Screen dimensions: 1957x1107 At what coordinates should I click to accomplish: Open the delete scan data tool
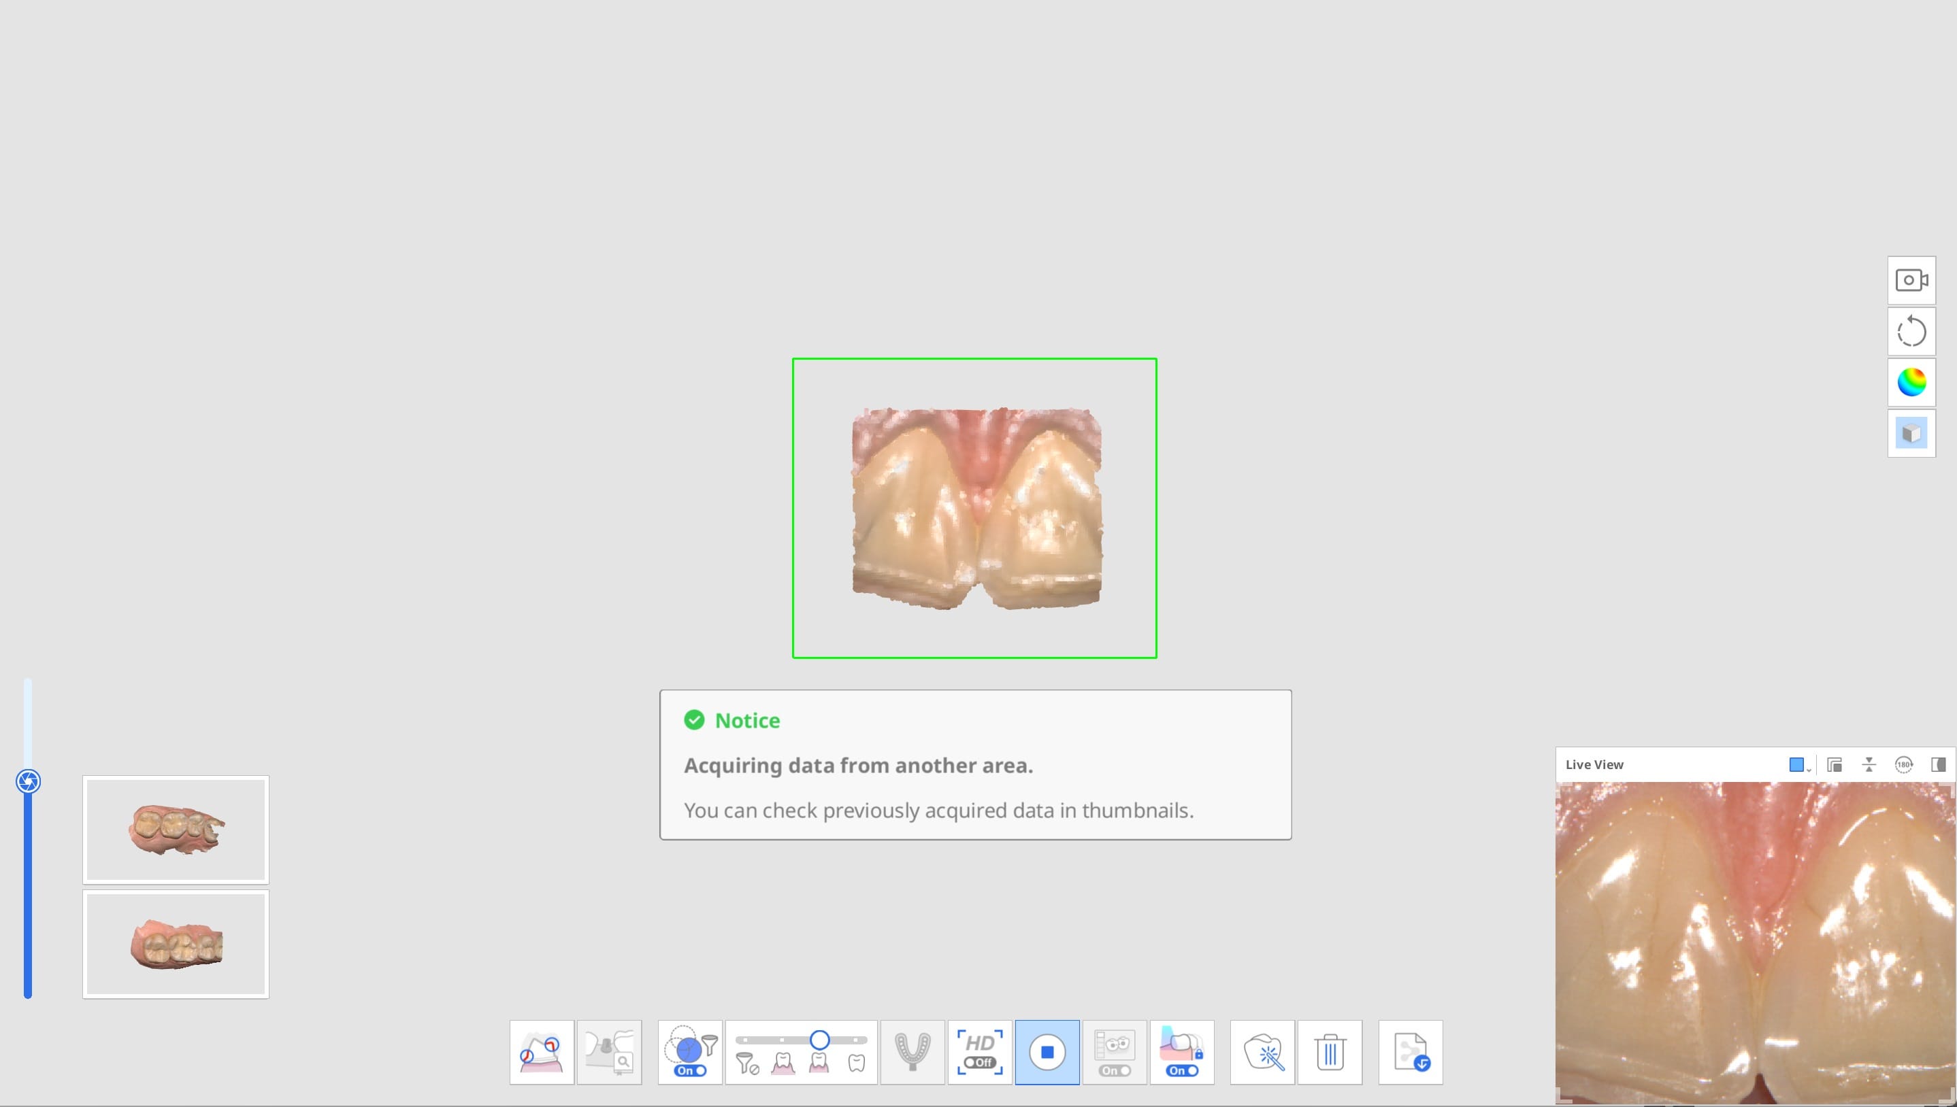(x=1330, y=1052)
